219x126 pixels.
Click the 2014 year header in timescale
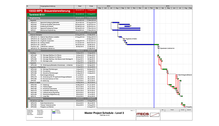click(109, 6)
